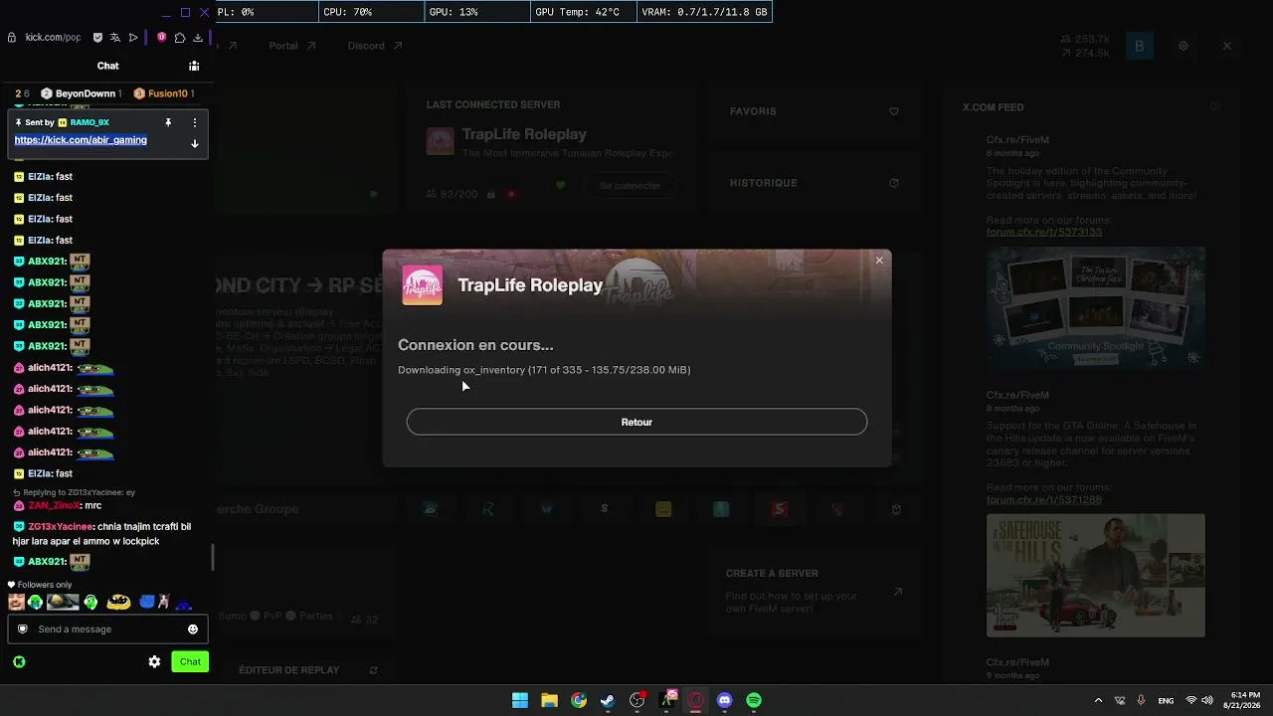Click the Retour button in connection dialog
The width and height of the screenshot is (1273, 716).
pyautogui.click(x=636, y=422)
